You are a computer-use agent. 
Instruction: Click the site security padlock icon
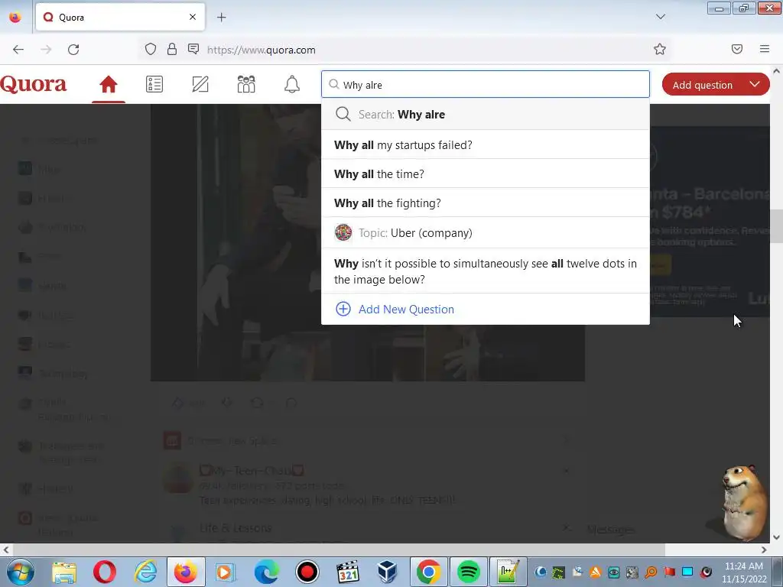pos(172,49)
